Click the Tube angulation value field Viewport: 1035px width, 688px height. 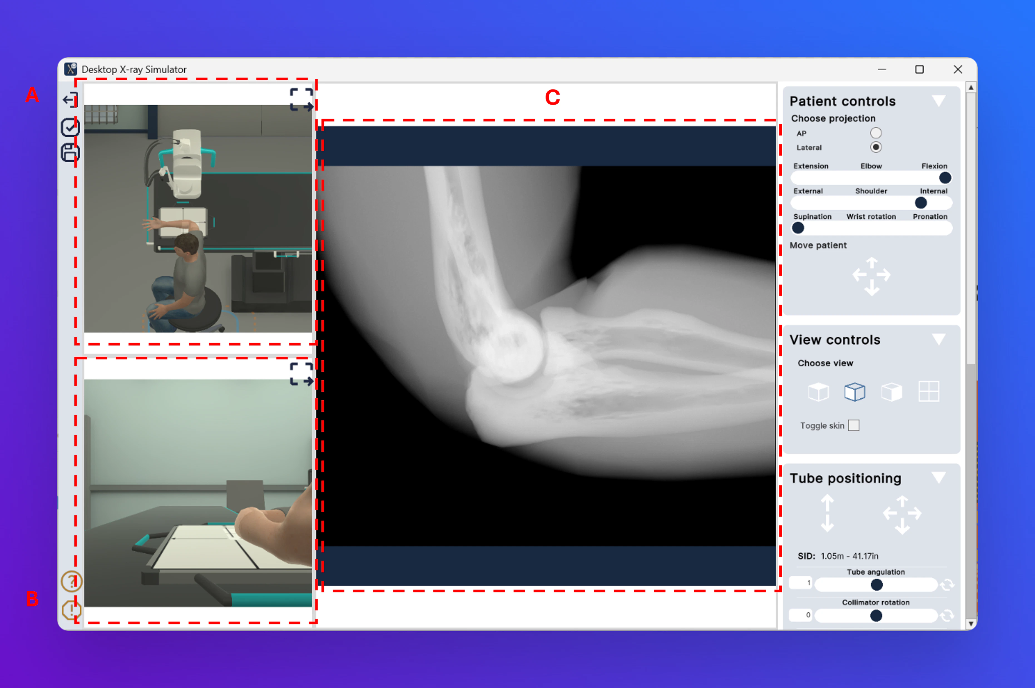[x=801, y=582]
